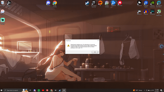Open the OneDrive cloud tray icon

[149, 90]
